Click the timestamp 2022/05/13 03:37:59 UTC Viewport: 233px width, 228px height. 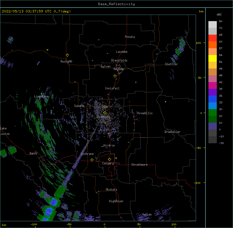26,11
